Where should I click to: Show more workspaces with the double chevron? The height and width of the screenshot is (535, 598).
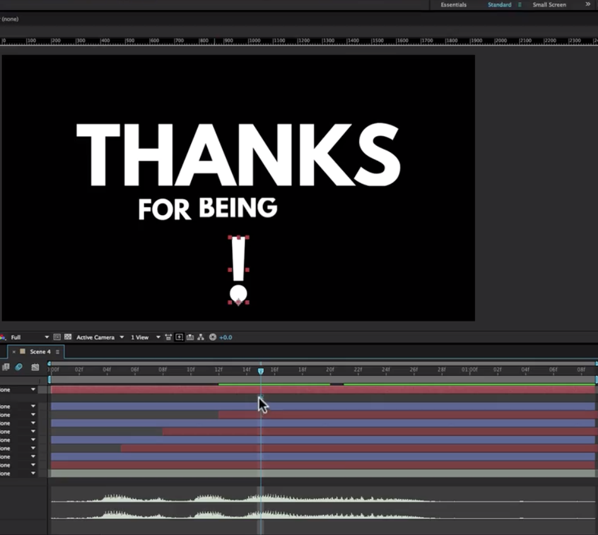click(588, 4)
